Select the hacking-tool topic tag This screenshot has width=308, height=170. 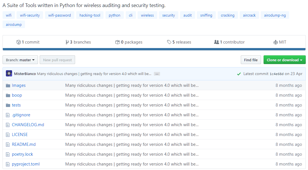tap(90, 15)
